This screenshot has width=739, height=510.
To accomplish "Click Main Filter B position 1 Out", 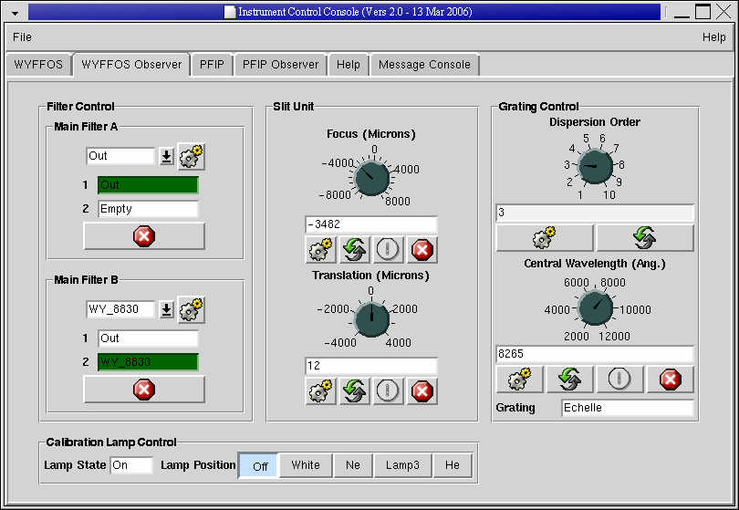I will point(148,338).
